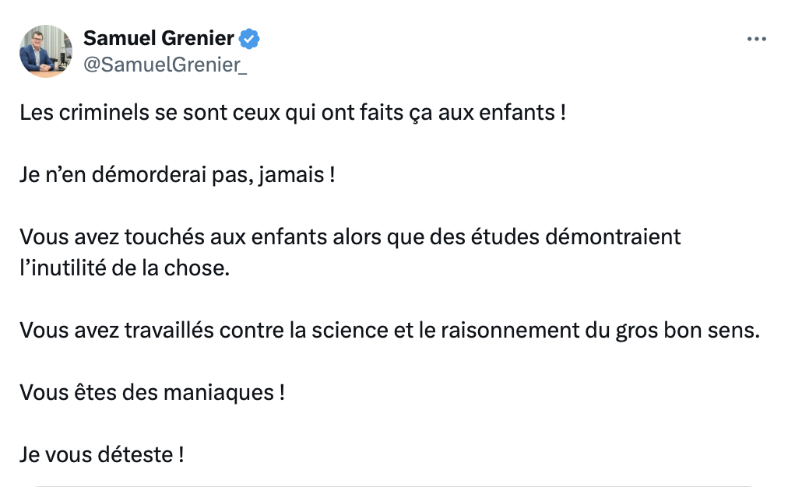This screenshot has height=487, width=788.
Task: Click the word "démontraient" in the third paragraph
Action: pos(613,237)
